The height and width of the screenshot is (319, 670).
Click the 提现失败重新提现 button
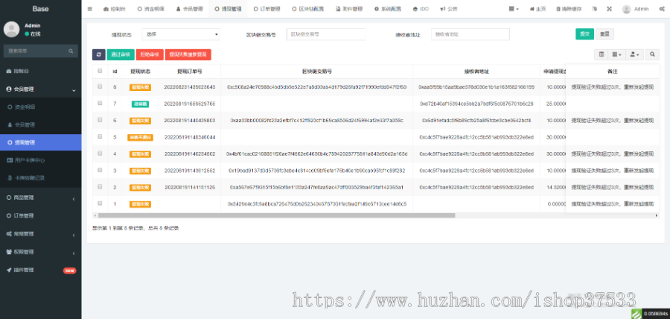pos(188,54)
